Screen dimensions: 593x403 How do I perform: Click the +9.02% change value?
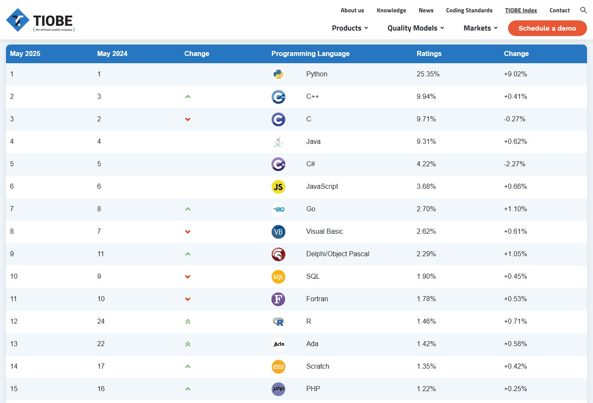pyautogui.click(x=515, y=74)
